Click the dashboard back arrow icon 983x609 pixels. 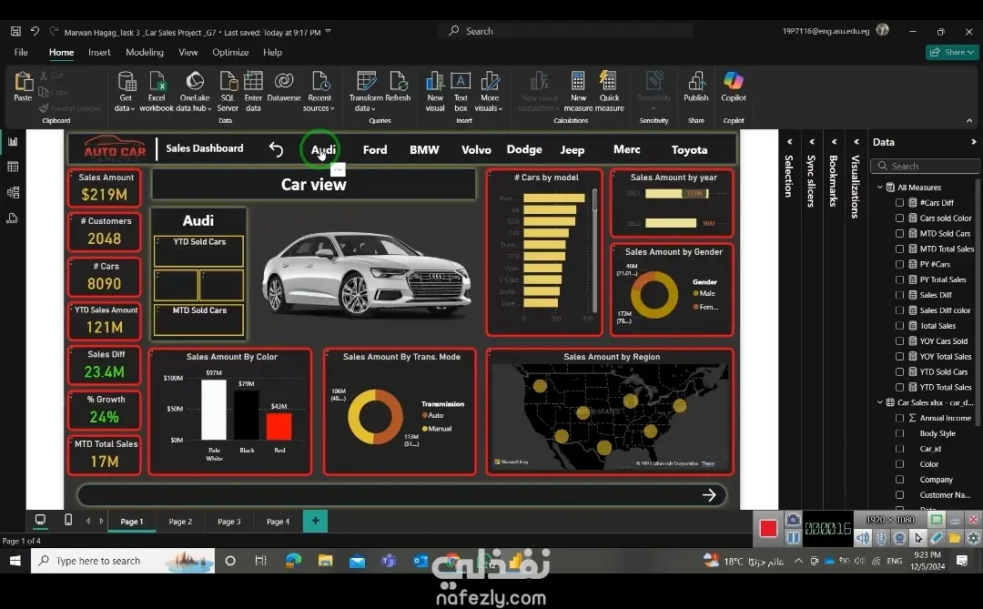(x=276, y=149)
